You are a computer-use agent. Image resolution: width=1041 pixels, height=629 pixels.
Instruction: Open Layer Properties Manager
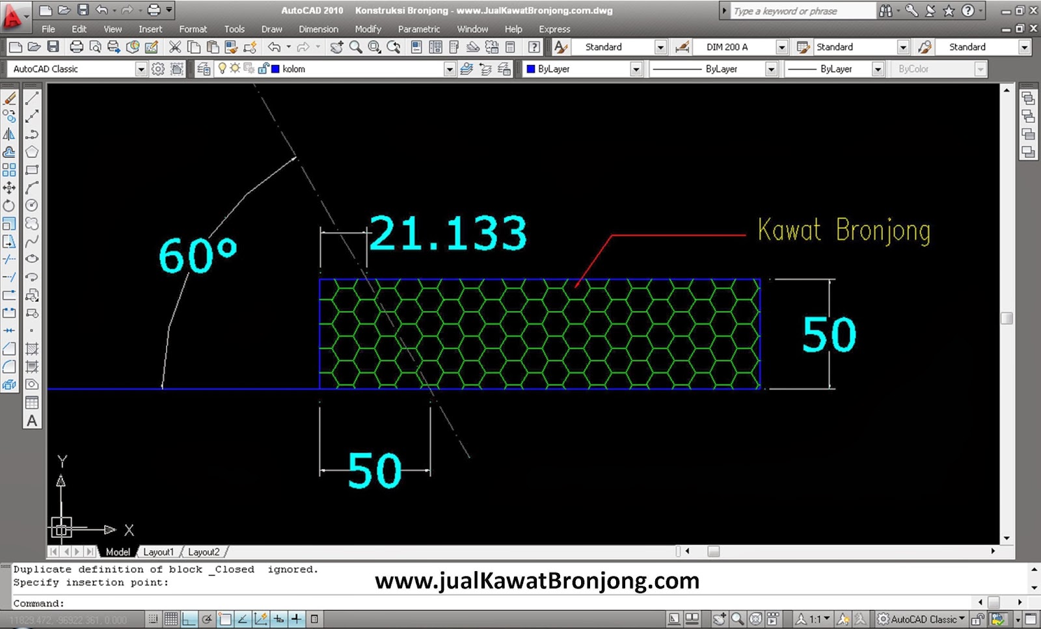[x=204, y=69]
